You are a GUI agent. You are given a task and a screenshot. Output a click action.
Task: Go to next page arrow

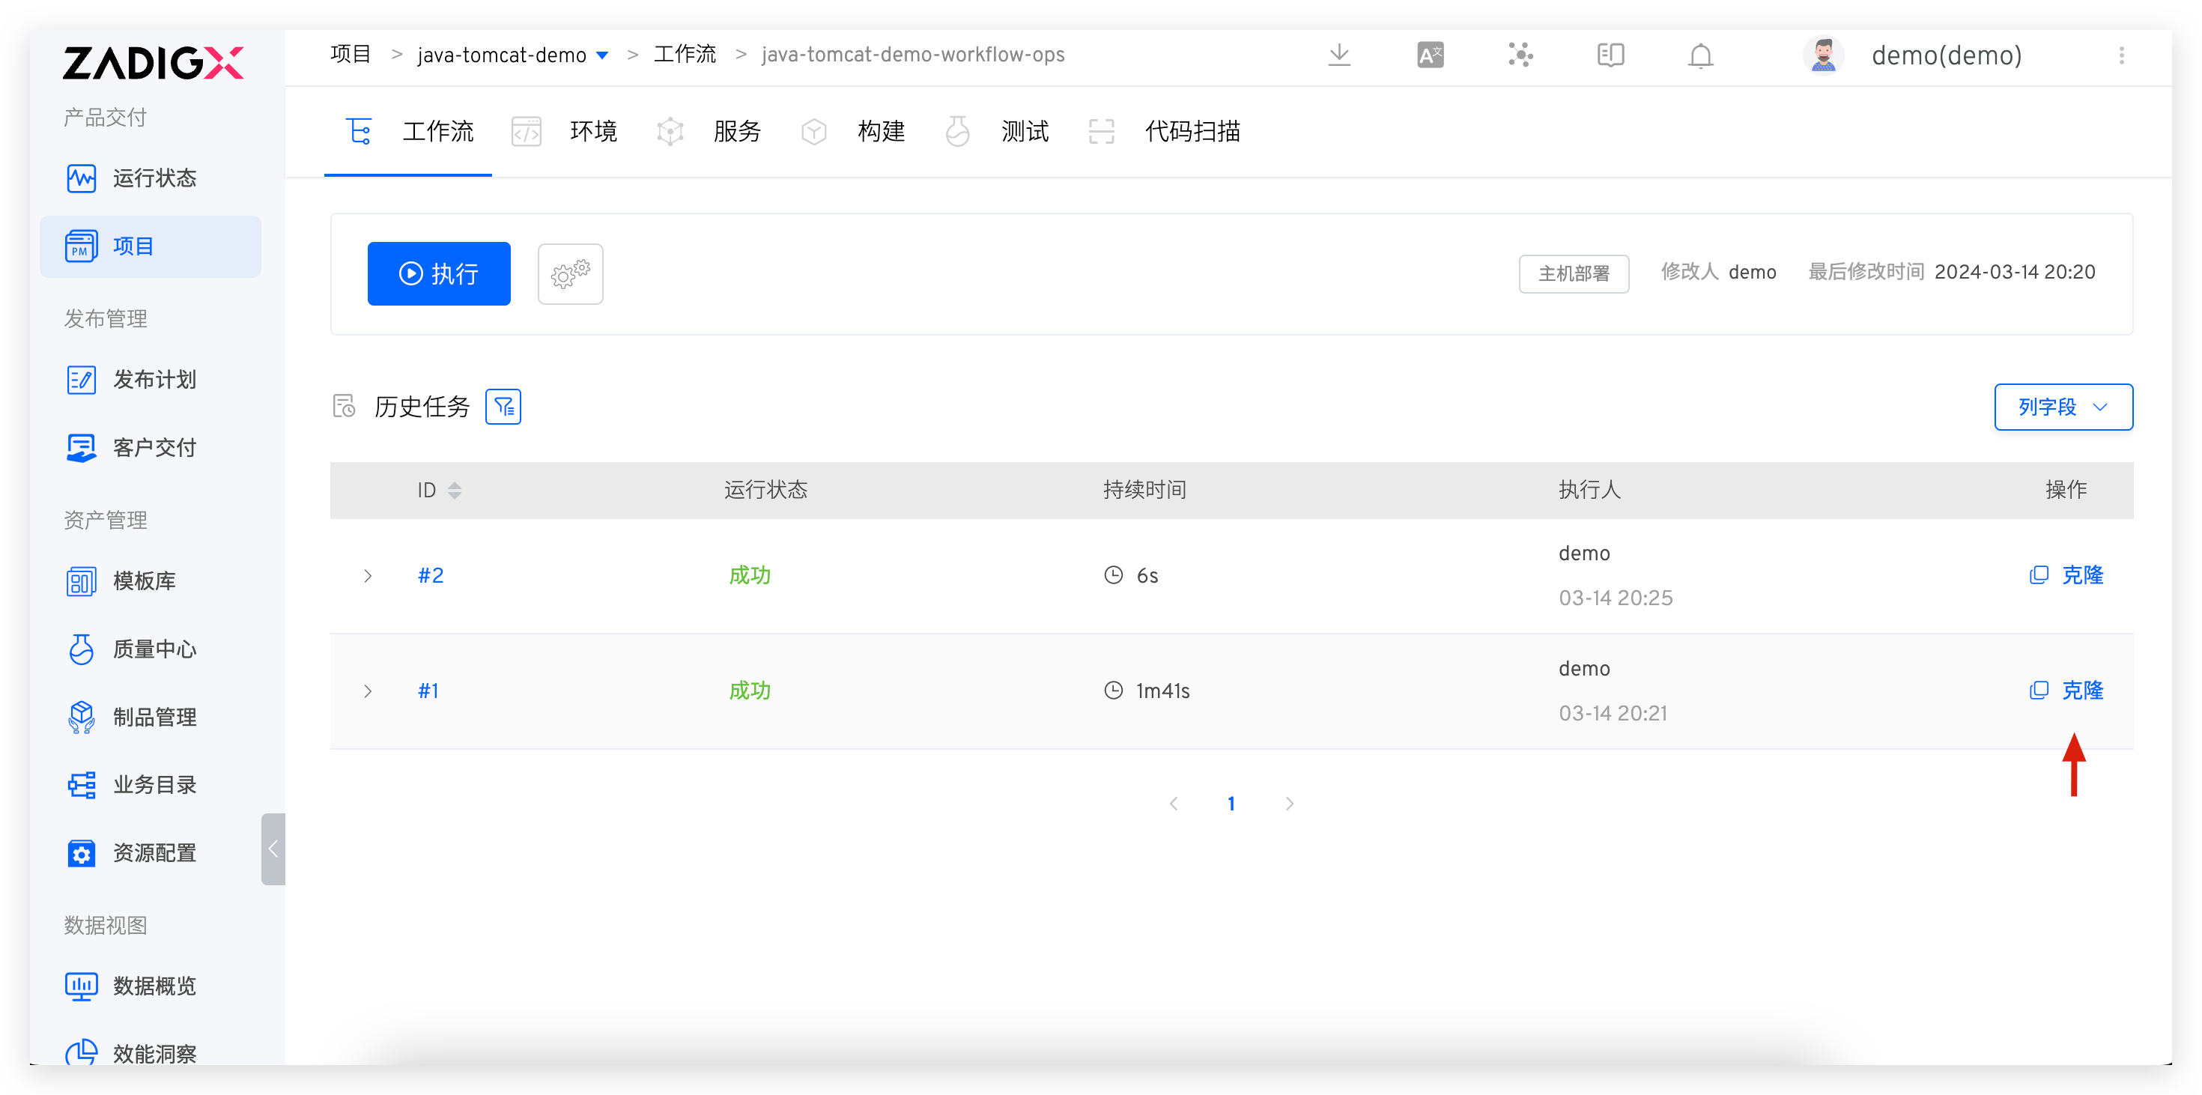click(1289, 804)
